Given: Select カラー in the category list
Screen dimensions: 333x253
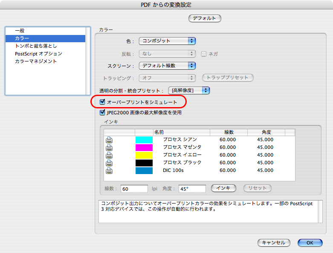Looking at the screenshot, I should (45, 38).
